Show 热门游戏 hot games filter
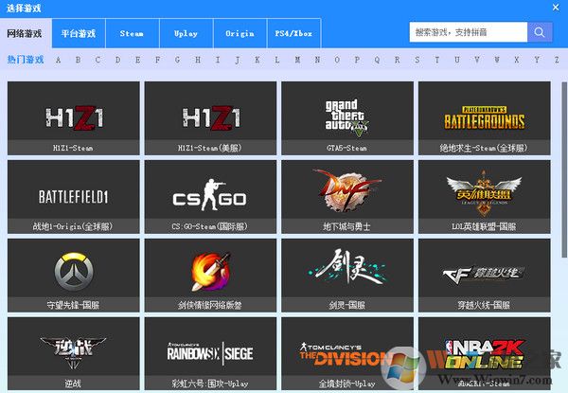The height and width of the screenshot is (393, 568). coord(26,60)
